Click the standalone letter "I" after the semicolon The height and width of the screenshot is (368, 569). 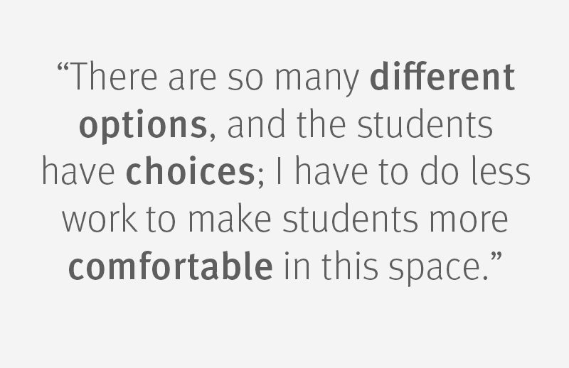coord(279,171)
